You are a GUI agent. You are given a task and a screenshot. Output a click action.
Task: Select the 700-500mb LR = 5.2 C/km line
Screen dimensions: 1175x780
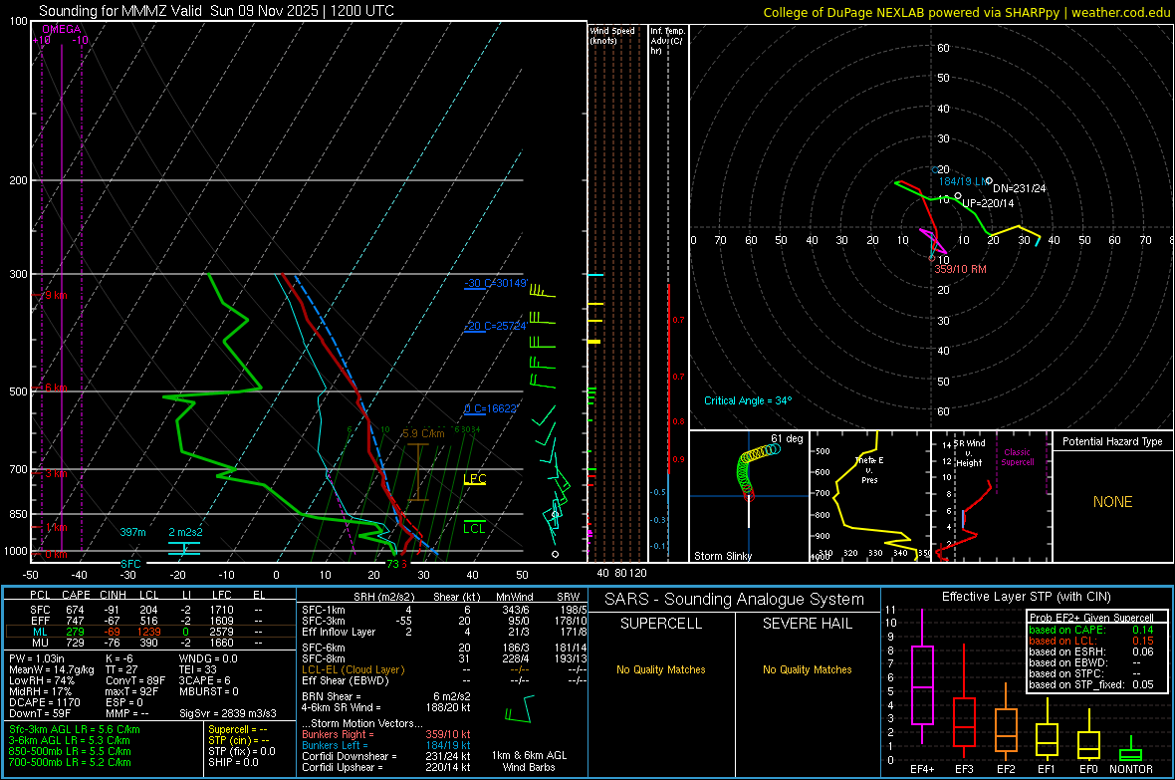[70, 762]
